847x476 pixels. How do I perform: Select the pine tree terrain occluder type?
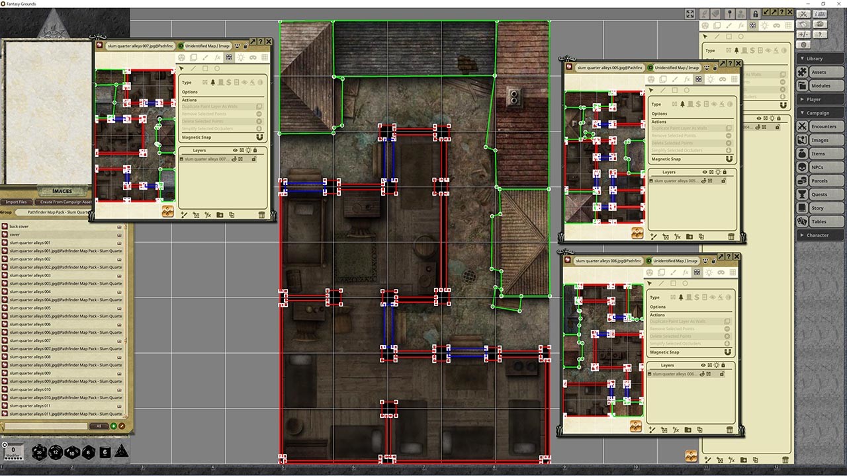point(212,82)
